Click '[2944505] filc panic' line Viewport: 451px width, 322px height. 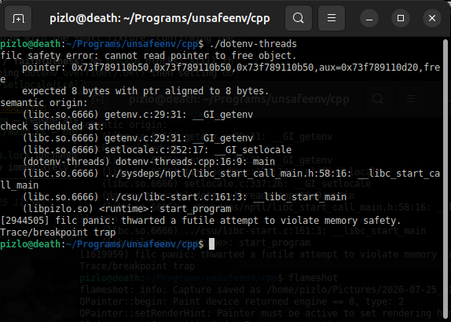pyautogui.click(x=200, y=221)
